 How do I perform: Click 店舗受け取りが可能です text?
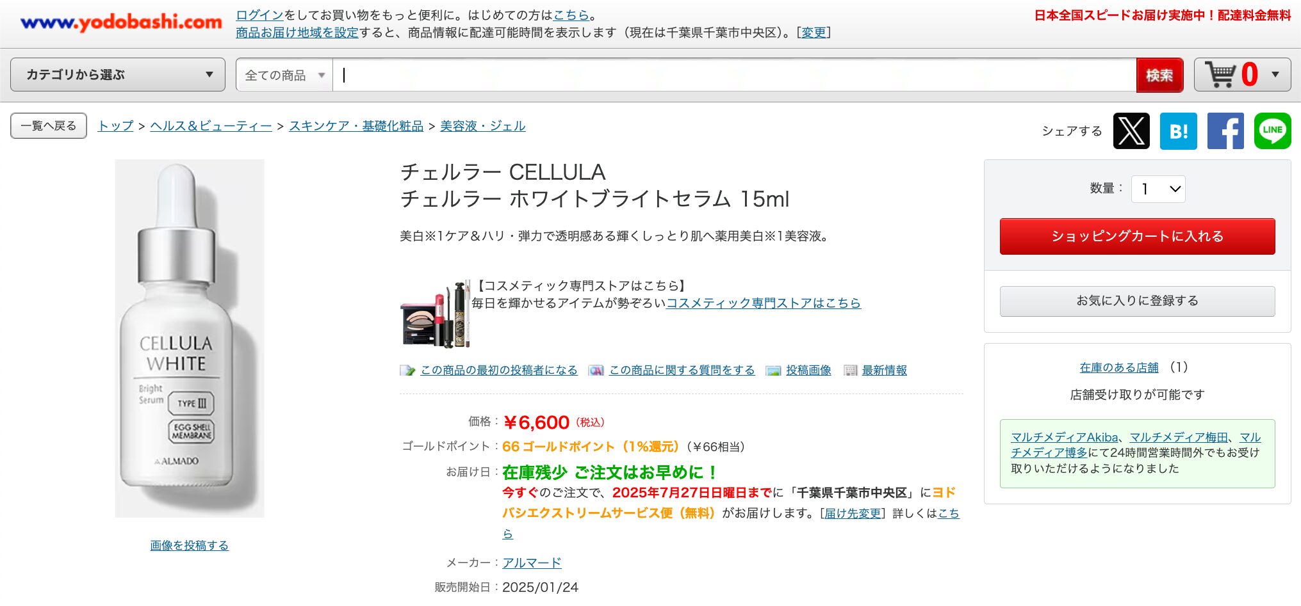coord(1137,395)
